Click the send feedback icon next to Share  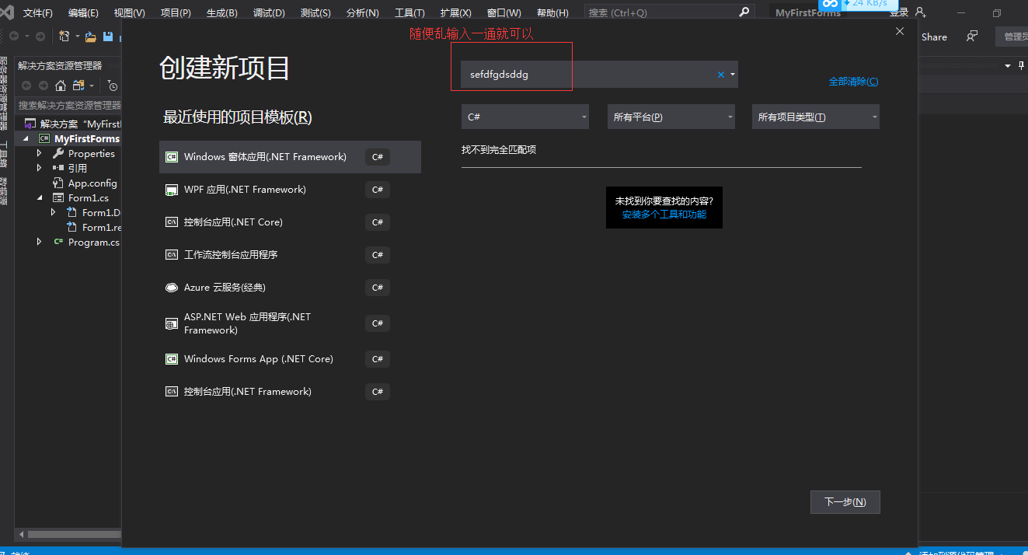pos(971,37)
